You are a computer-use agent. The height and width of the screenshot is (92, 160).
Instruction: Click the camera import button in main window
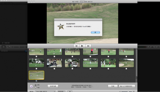pos(3,47)
